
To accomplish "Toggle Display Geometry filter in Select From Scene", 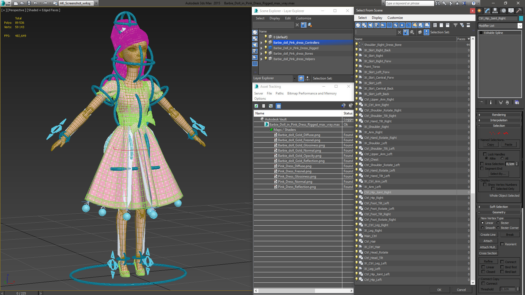I will pos(358,25).
